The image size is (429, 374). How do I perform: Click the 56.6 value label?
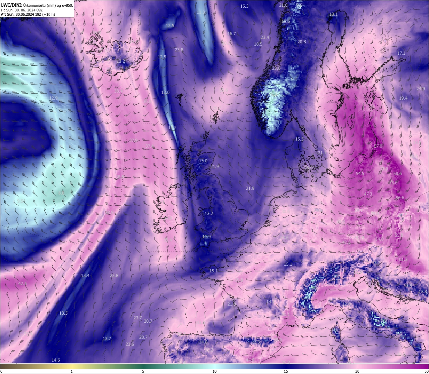pos(400,198)
